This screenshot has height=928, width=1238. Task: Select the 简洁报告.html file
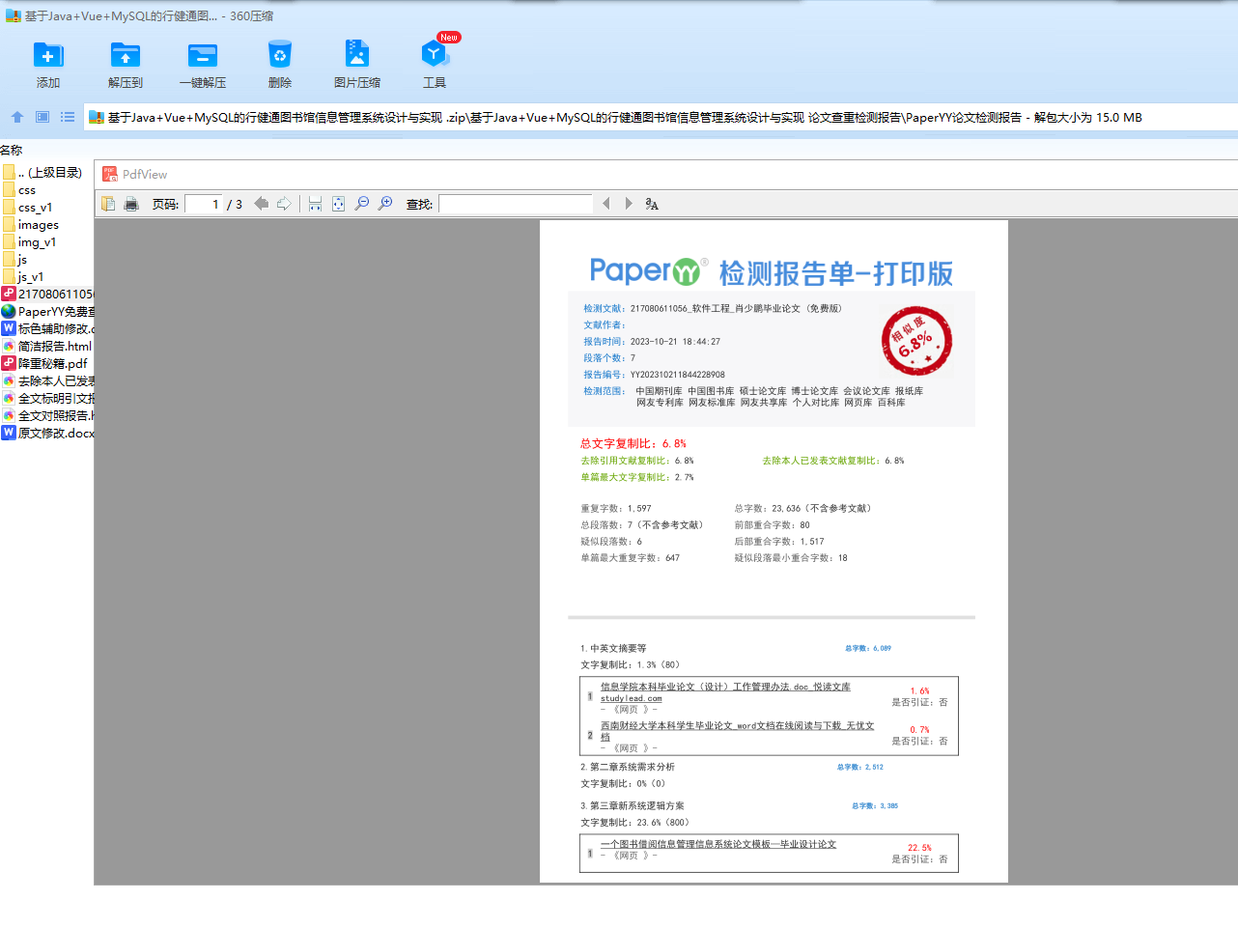[x=46, y=347]
